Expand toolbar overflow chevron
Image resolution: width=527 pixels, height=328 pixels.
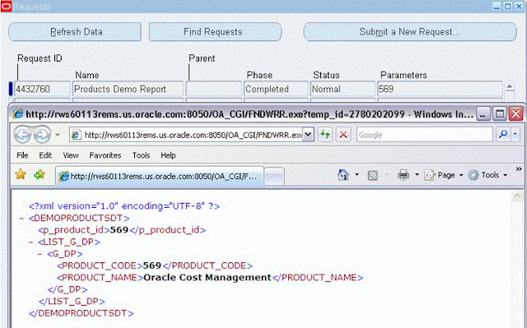519,169
